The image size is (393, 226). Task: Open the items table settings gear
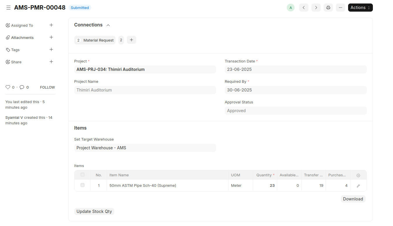pos(358,175)
